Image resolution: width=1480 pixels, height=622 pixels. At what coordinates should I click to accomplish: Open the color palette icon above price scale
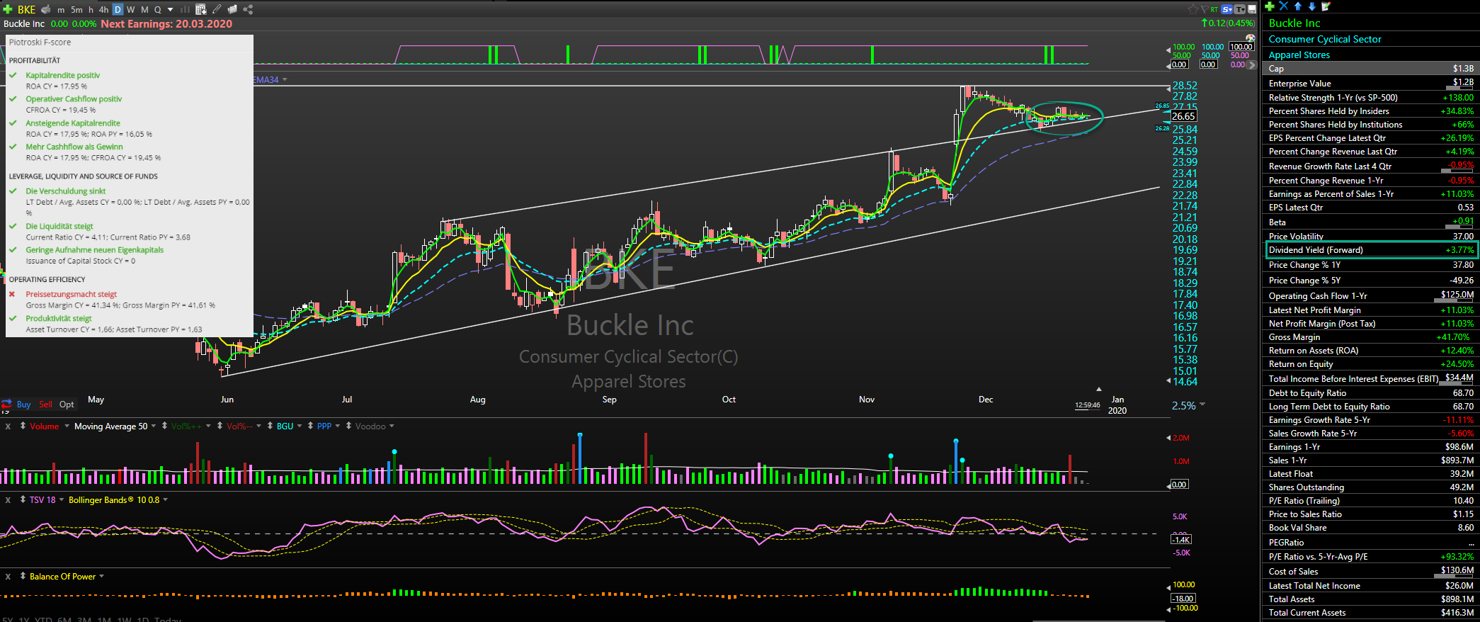pyautogui.click(x=1251, y=38)
